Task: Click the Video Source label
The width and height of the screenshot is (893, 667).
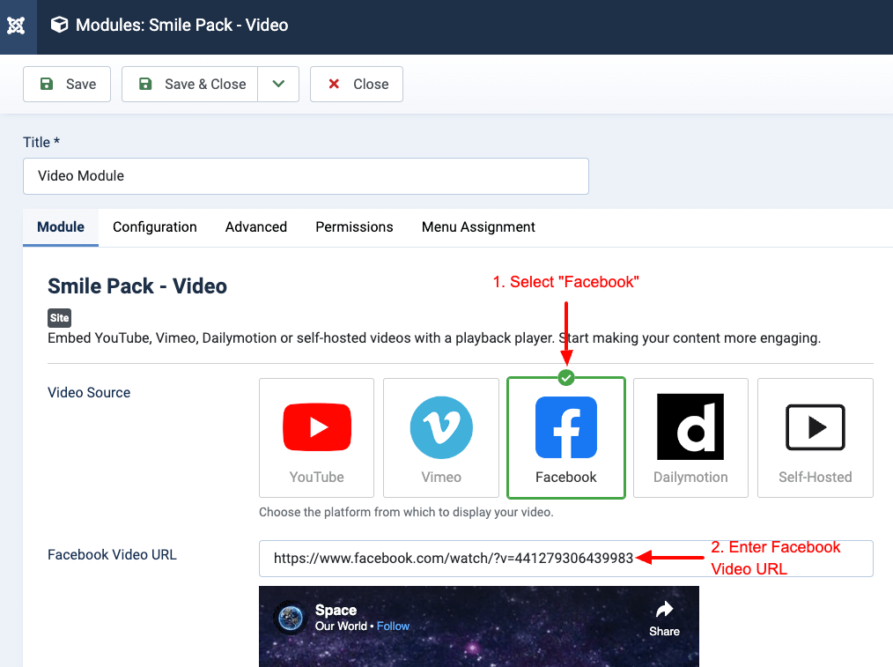Action: pos(89,392)
